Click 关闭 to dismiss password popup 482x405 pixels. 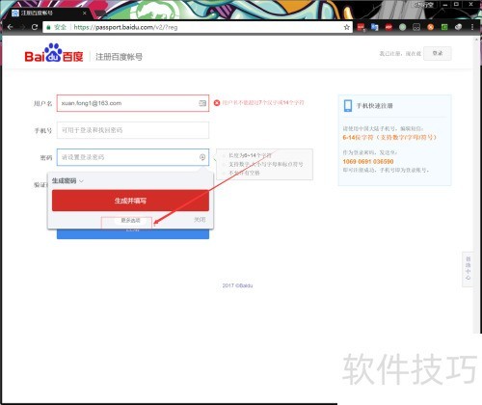click(x=200, y=220)
